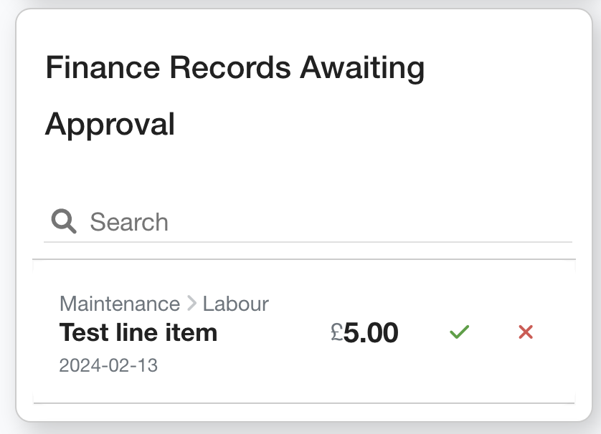Click the 2024-02-13 date text
Screen dimensions: 601x434
pyautogui.click(x=108, y=365)
